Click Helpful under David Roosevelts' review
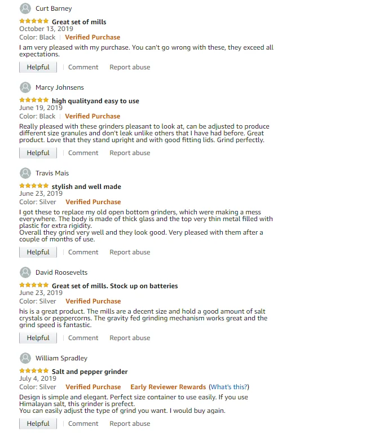375x436 pixels. click(x=38, y=338)
